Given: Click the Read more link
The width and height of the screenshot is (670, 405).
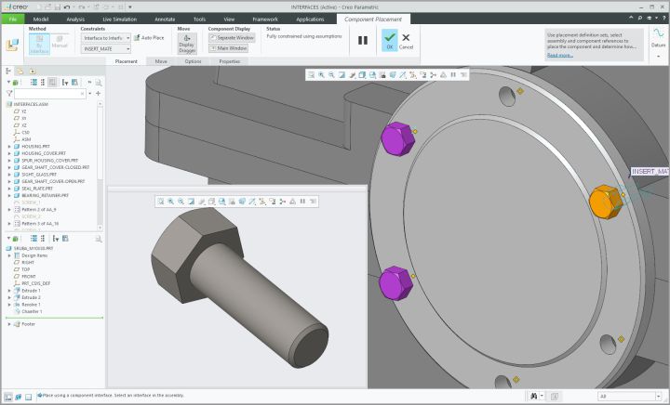Looking at the screenshot, I should tap(560, 56).
